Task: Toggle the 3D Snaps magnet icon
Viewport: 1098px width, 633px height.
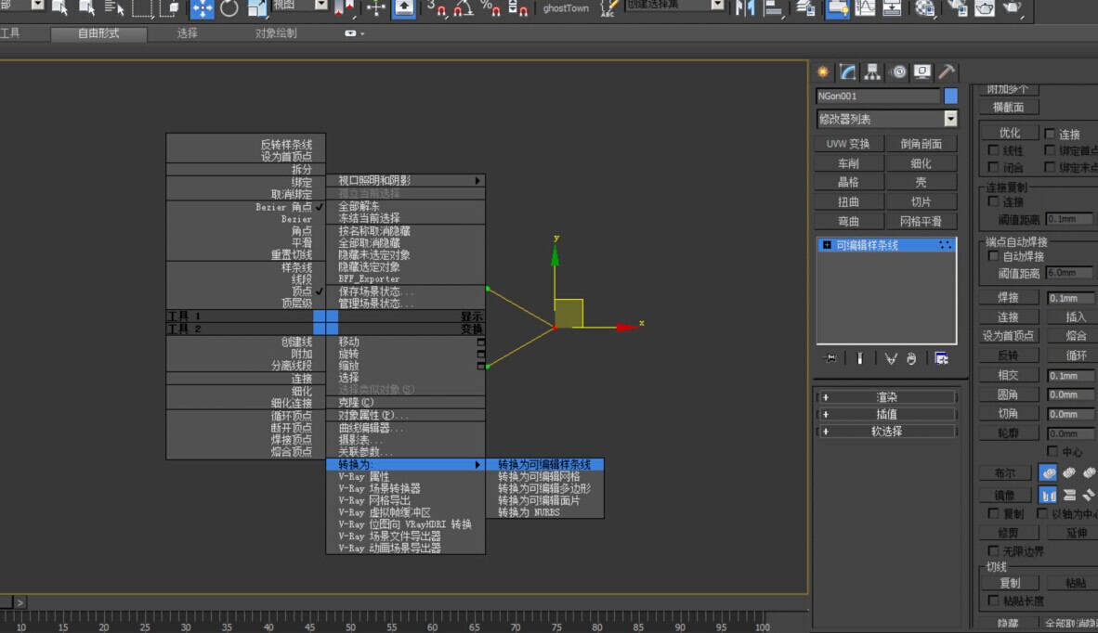Action: pyautogui.click(x=437, y=8)
